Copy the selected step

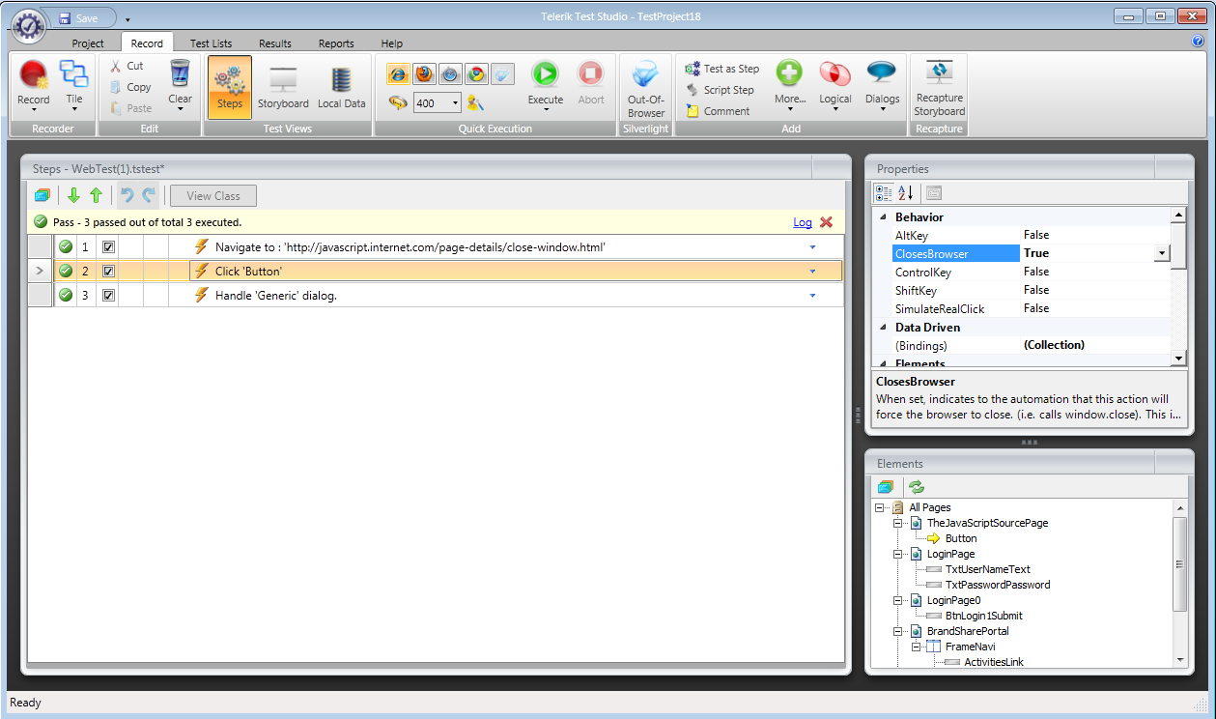click(x=130, y=87)
